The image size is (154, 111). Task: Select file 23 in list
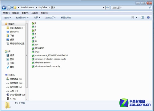(36, 41)
